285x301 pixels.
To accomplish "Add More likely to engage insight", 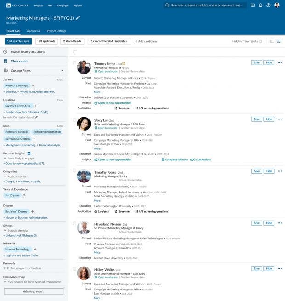I will (x=19, y=158).
